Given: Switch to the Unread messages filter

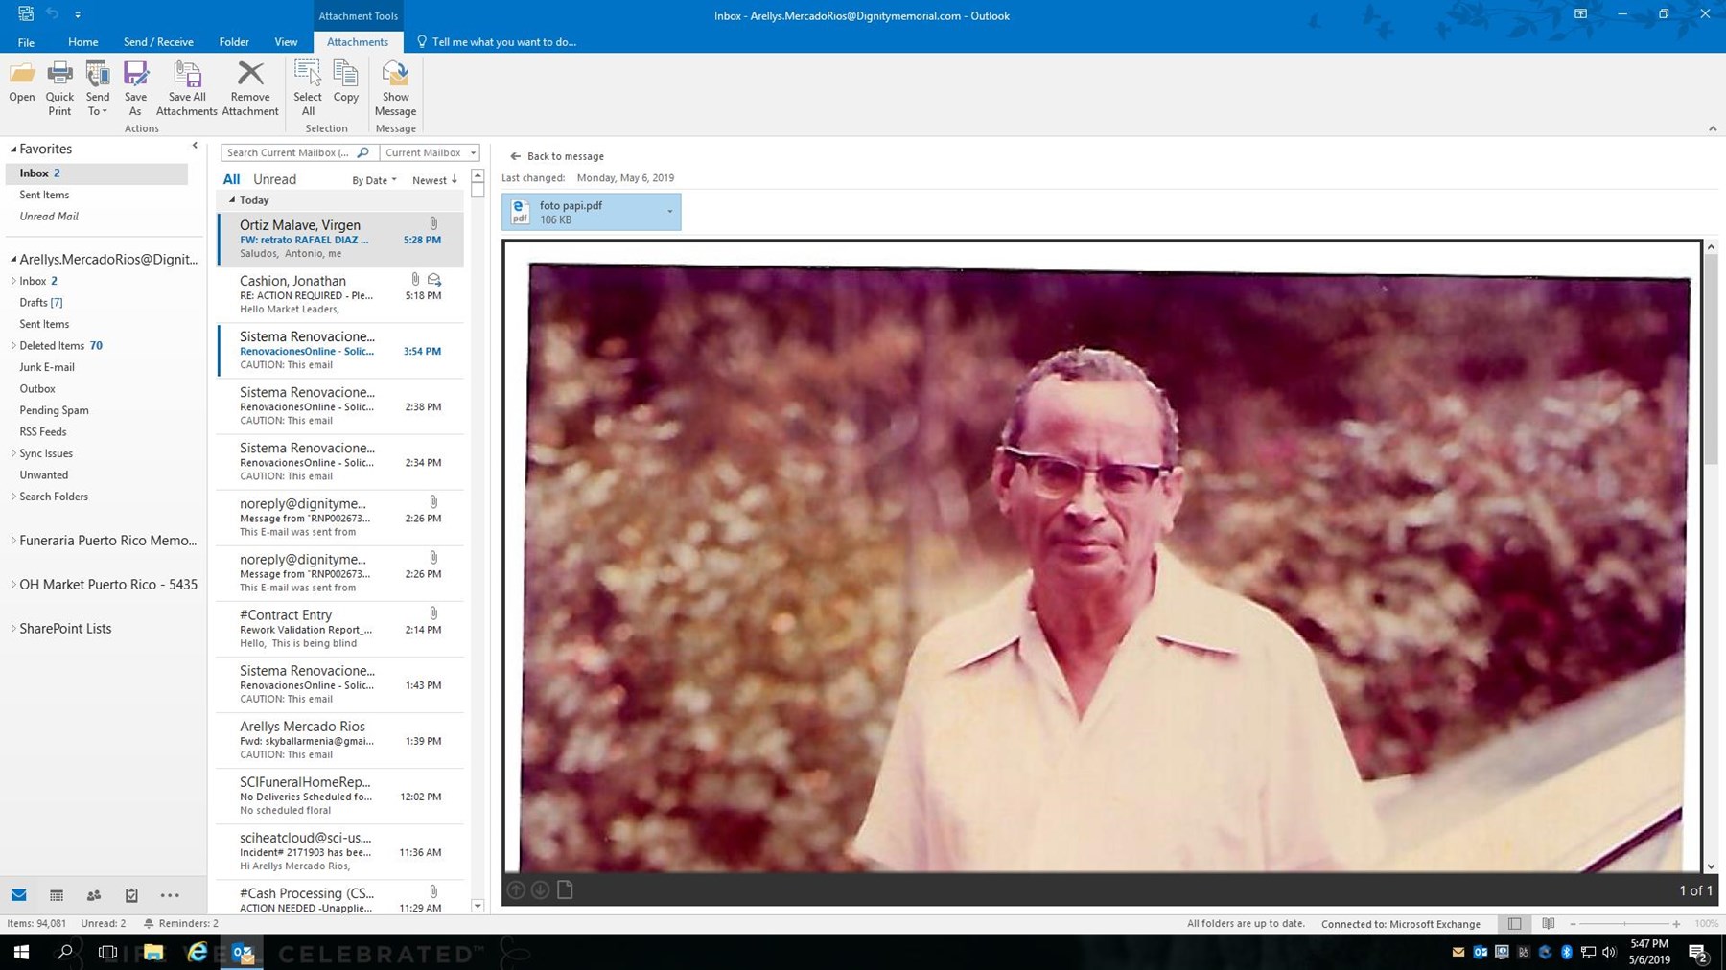Looking at the screenshot, I should pos(274,179).
